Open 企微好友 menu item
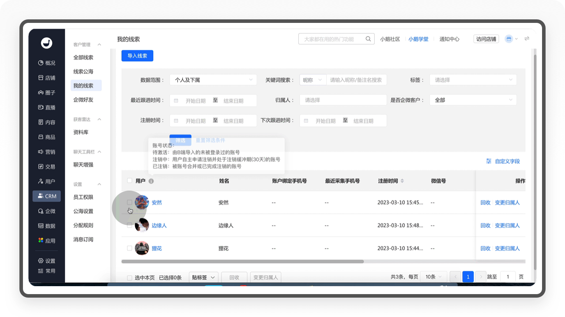Screen dimensions: 565x317 tap(83, 100)
